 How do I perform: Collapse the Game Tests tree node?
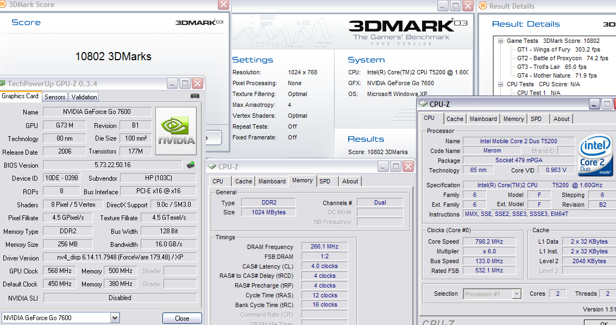(x=500, y=41)
